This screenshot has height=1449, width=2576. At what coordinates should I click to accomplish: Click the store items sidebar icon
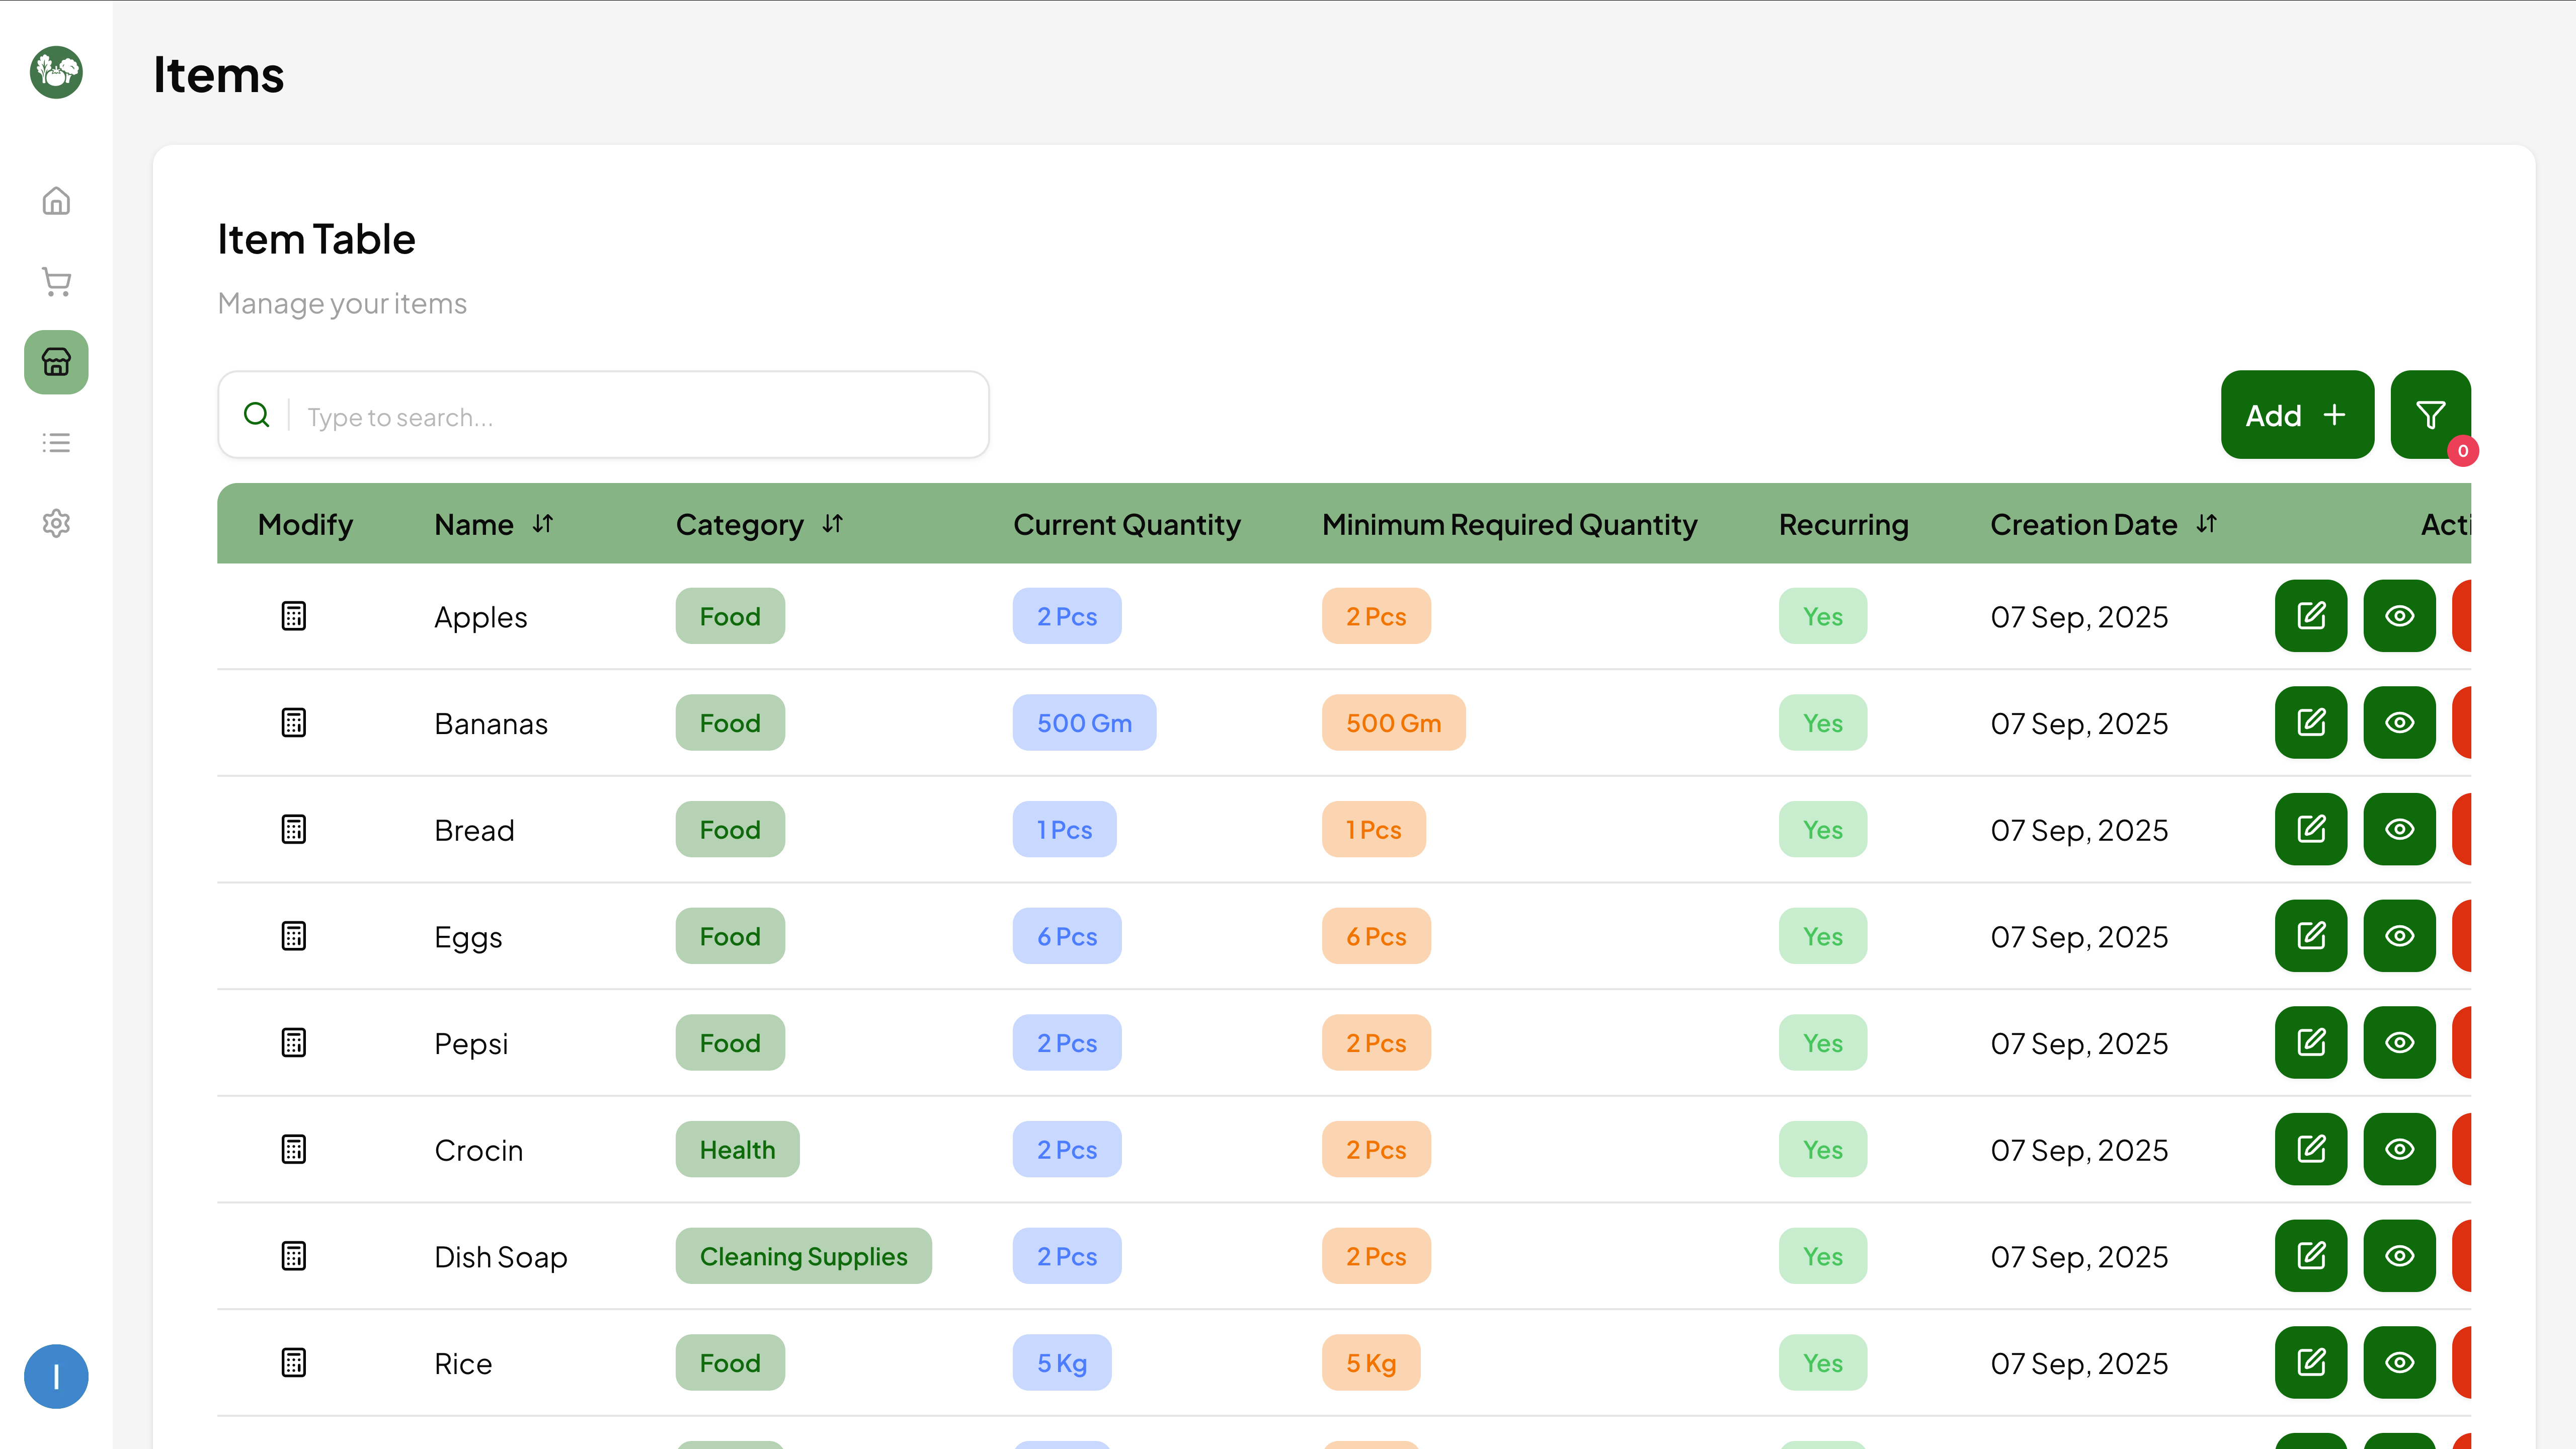(x=56, y=362)
